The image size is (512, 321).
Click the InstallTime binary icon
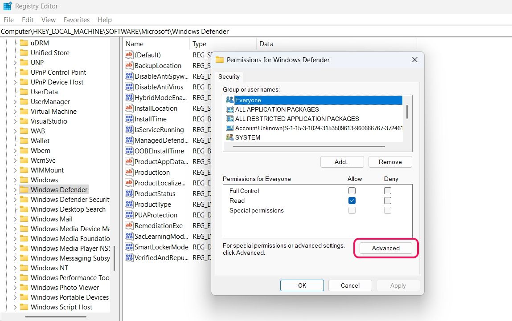(129, 119)
